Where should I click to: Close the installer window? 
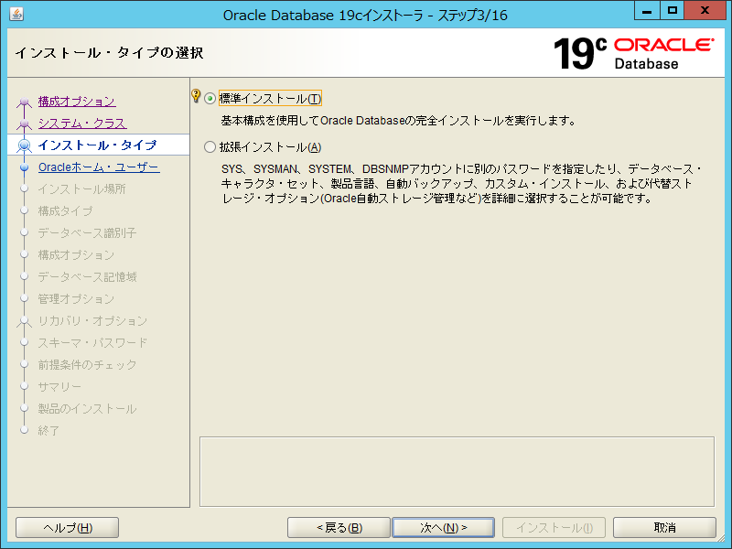click(705, 11)
